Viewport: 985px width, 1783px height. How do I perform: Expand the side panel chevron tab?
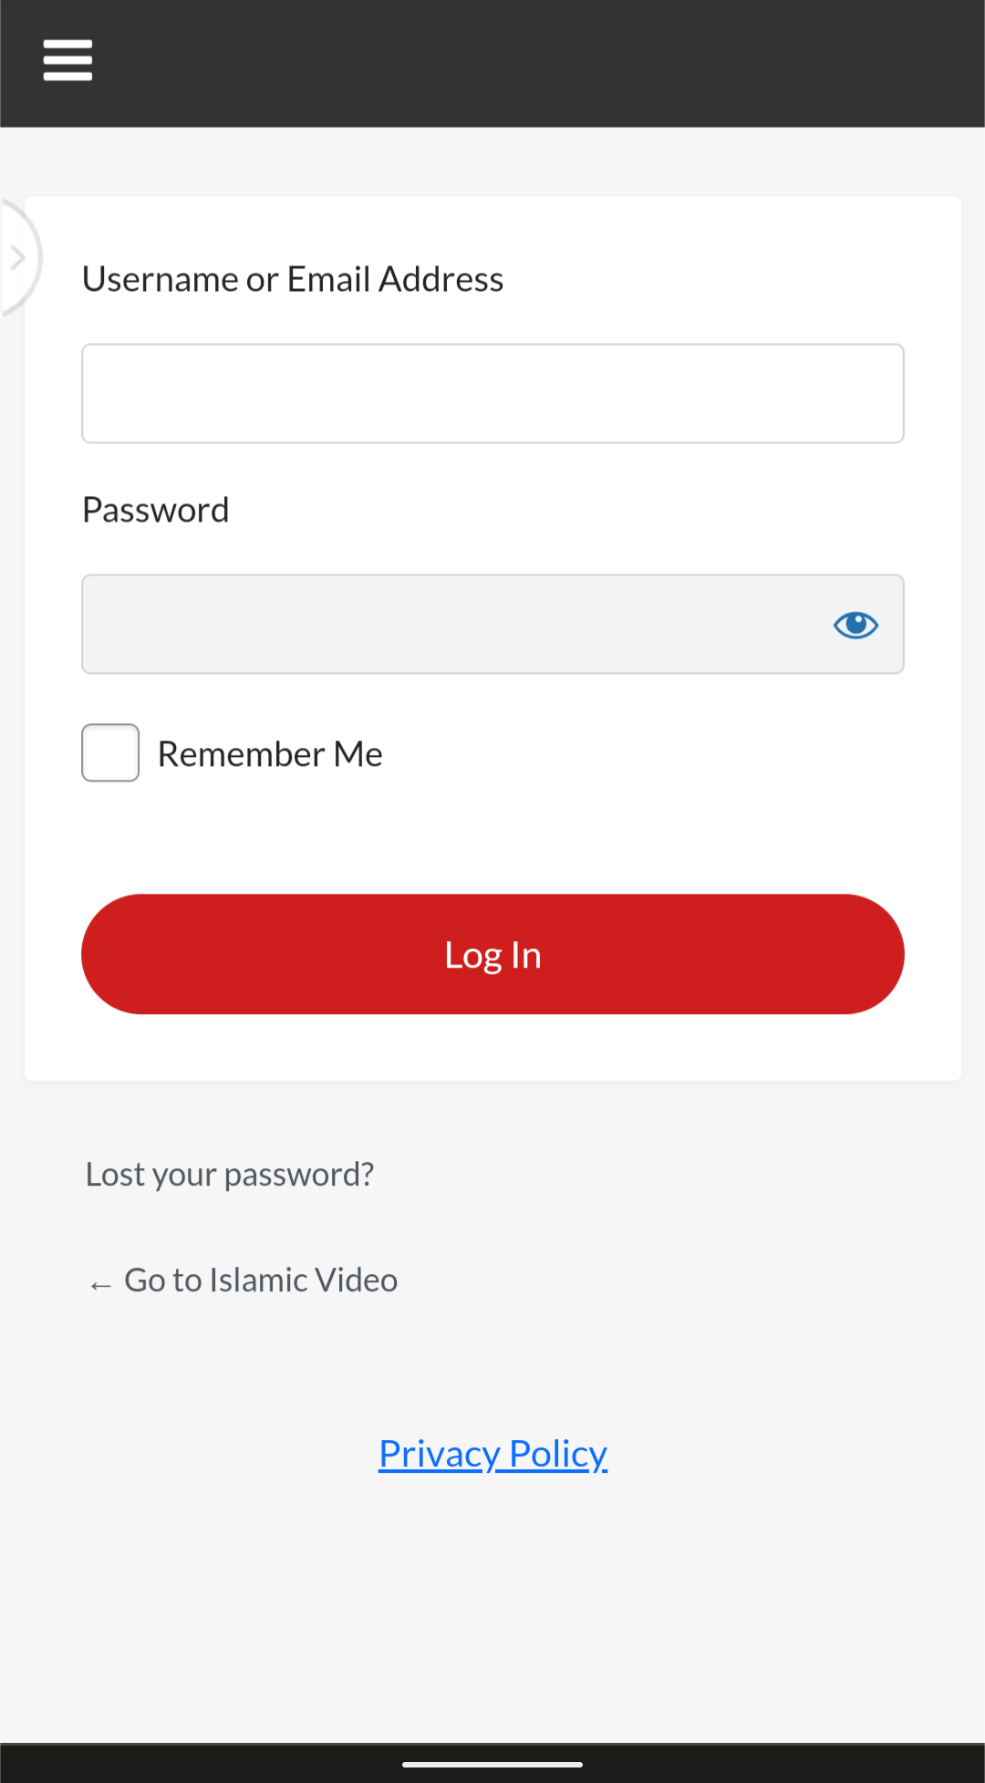tap(16, 258)
